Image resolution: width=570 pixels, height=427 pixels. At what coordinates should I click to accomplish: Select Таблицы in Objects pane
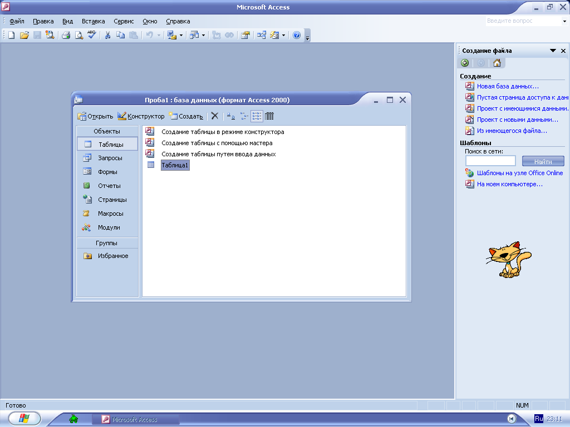point(107,144)
